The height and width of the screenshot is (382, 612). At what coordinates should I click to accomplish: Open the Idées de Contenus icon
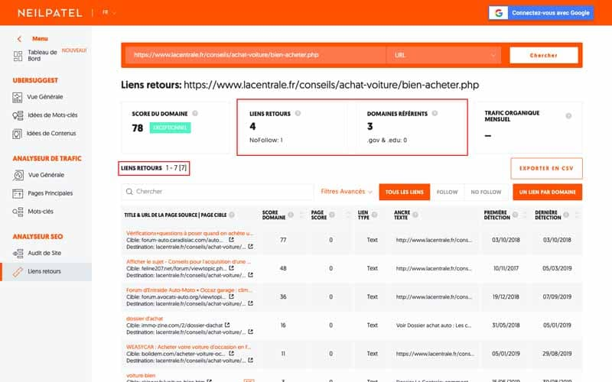pyautogui.click(x=17, y=134)
